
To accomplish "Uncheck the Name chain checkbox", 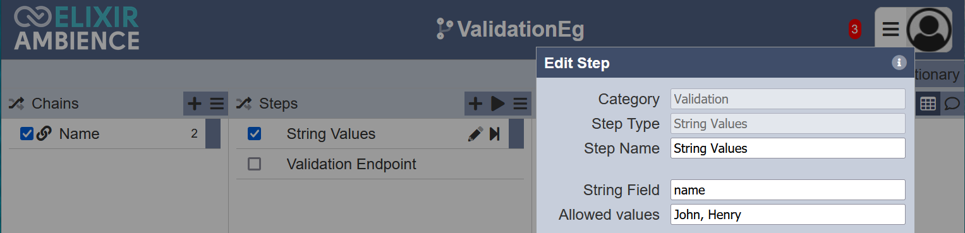I will [27, 134].
